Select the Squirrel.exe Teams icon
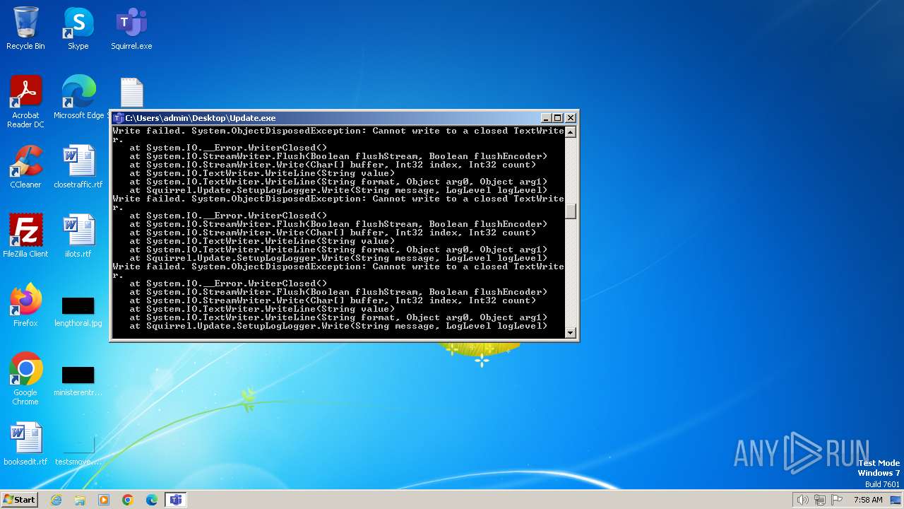 (131, 28)
